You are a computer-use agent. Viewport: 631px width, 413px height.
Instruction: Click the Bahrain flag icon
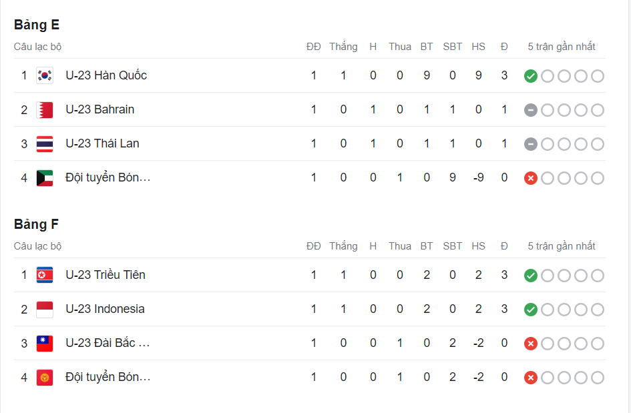(45, 109)
